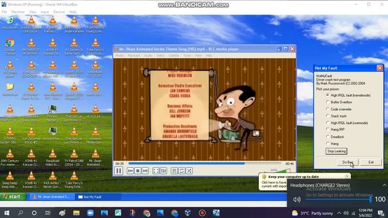Open Google Chrome desktop shortcut
Image resolution: width=388 pixels, height=218 pixels.
pos(10,47)
